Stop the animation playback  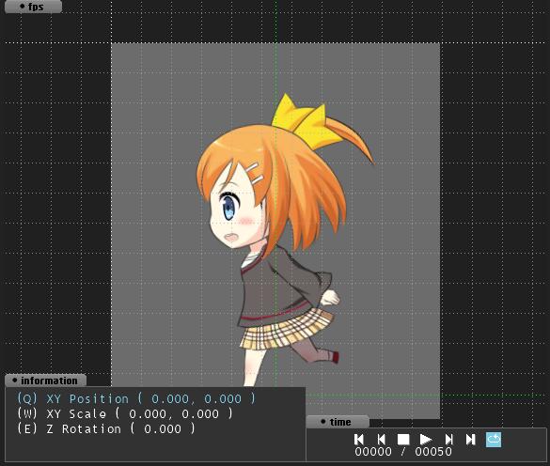click(403, 440)
